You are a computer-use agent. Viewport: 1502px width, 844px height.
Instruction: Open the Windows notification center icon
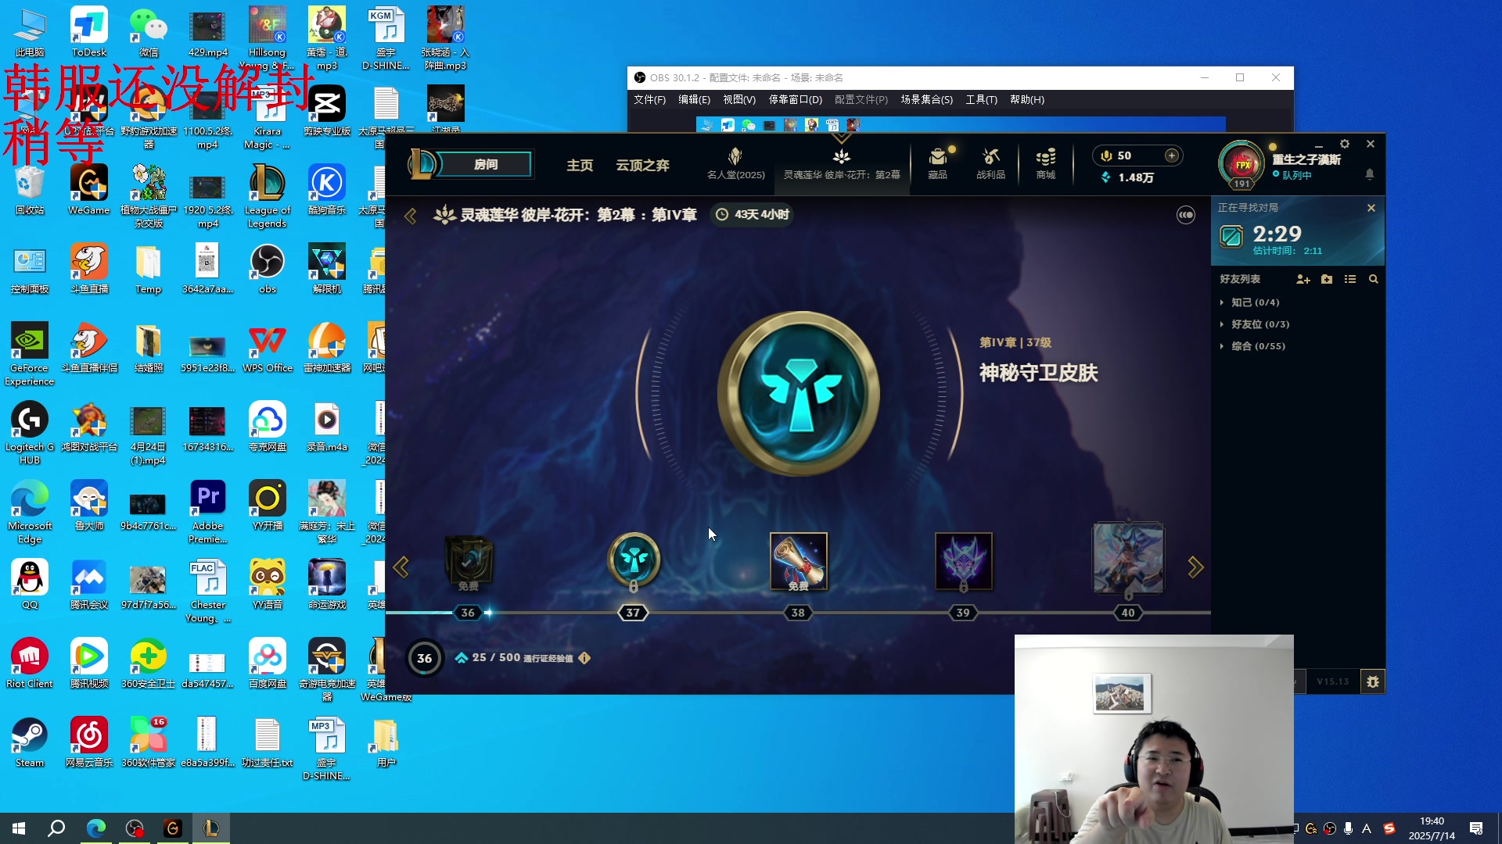tap(1476, 828)
